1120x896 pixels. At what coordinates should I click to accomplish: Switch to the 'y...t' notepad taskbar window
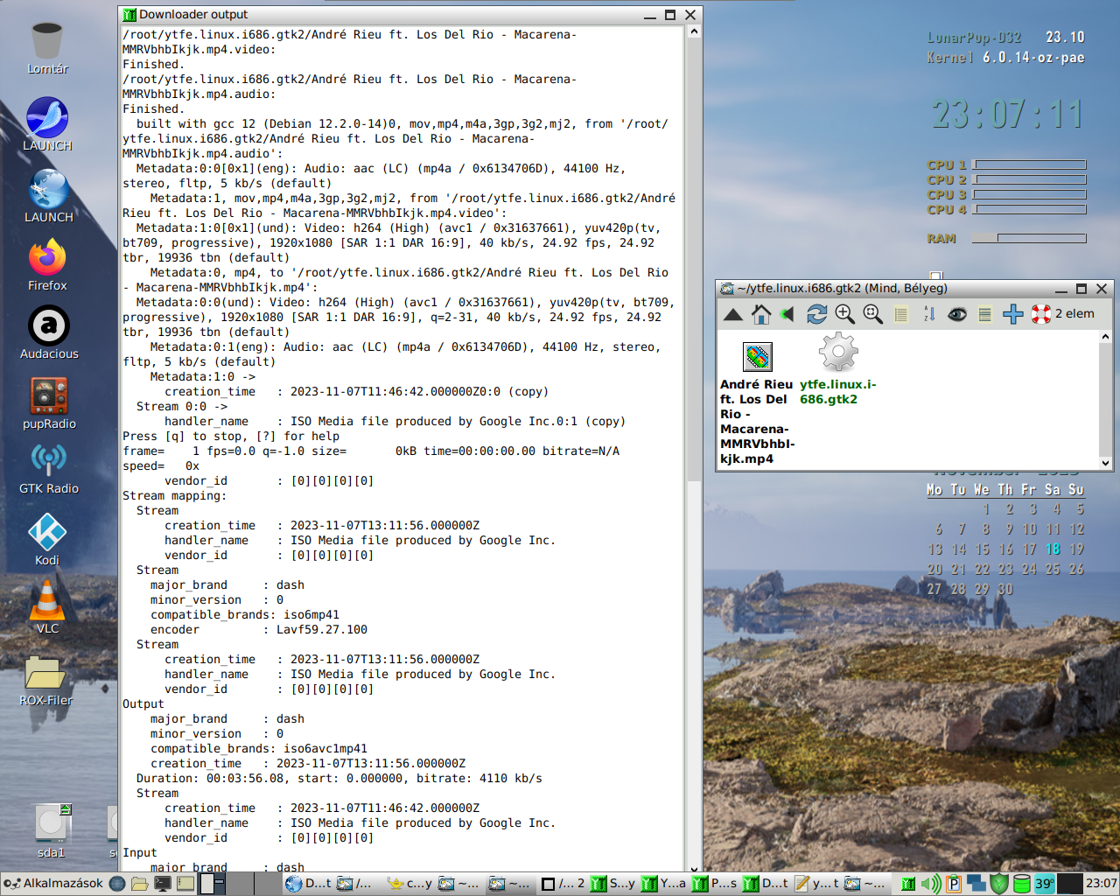point(816,884)
